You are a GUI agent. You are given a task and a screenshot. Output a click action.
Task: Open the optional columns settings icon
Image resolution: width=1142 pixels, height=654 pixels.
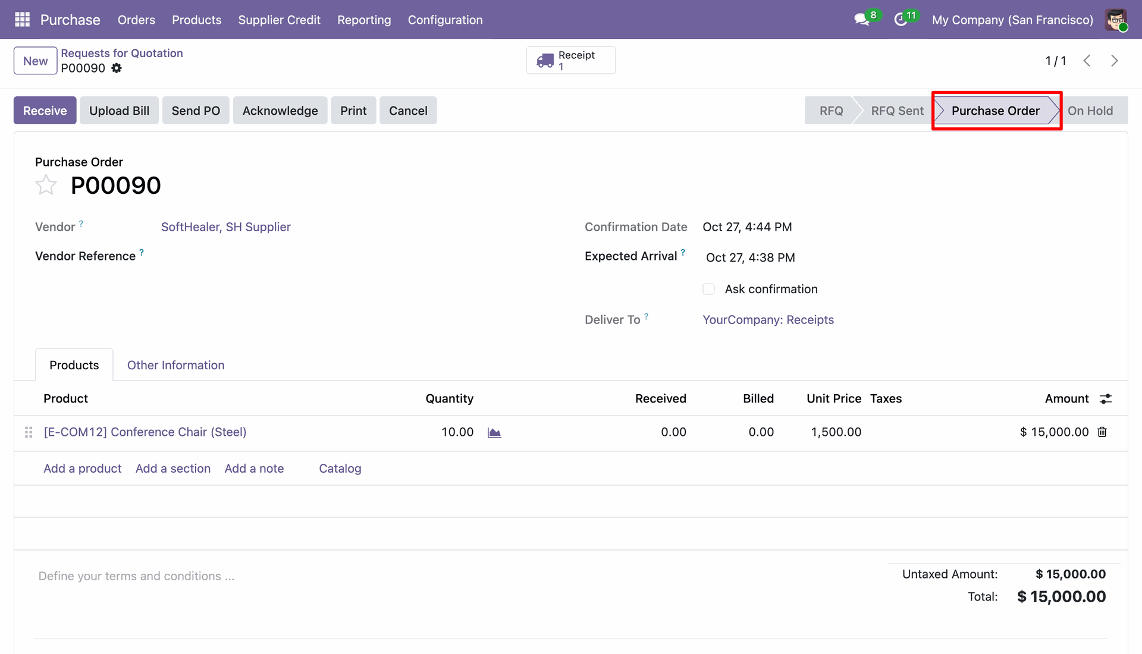pyautogui.click(x=1106, y=399)
